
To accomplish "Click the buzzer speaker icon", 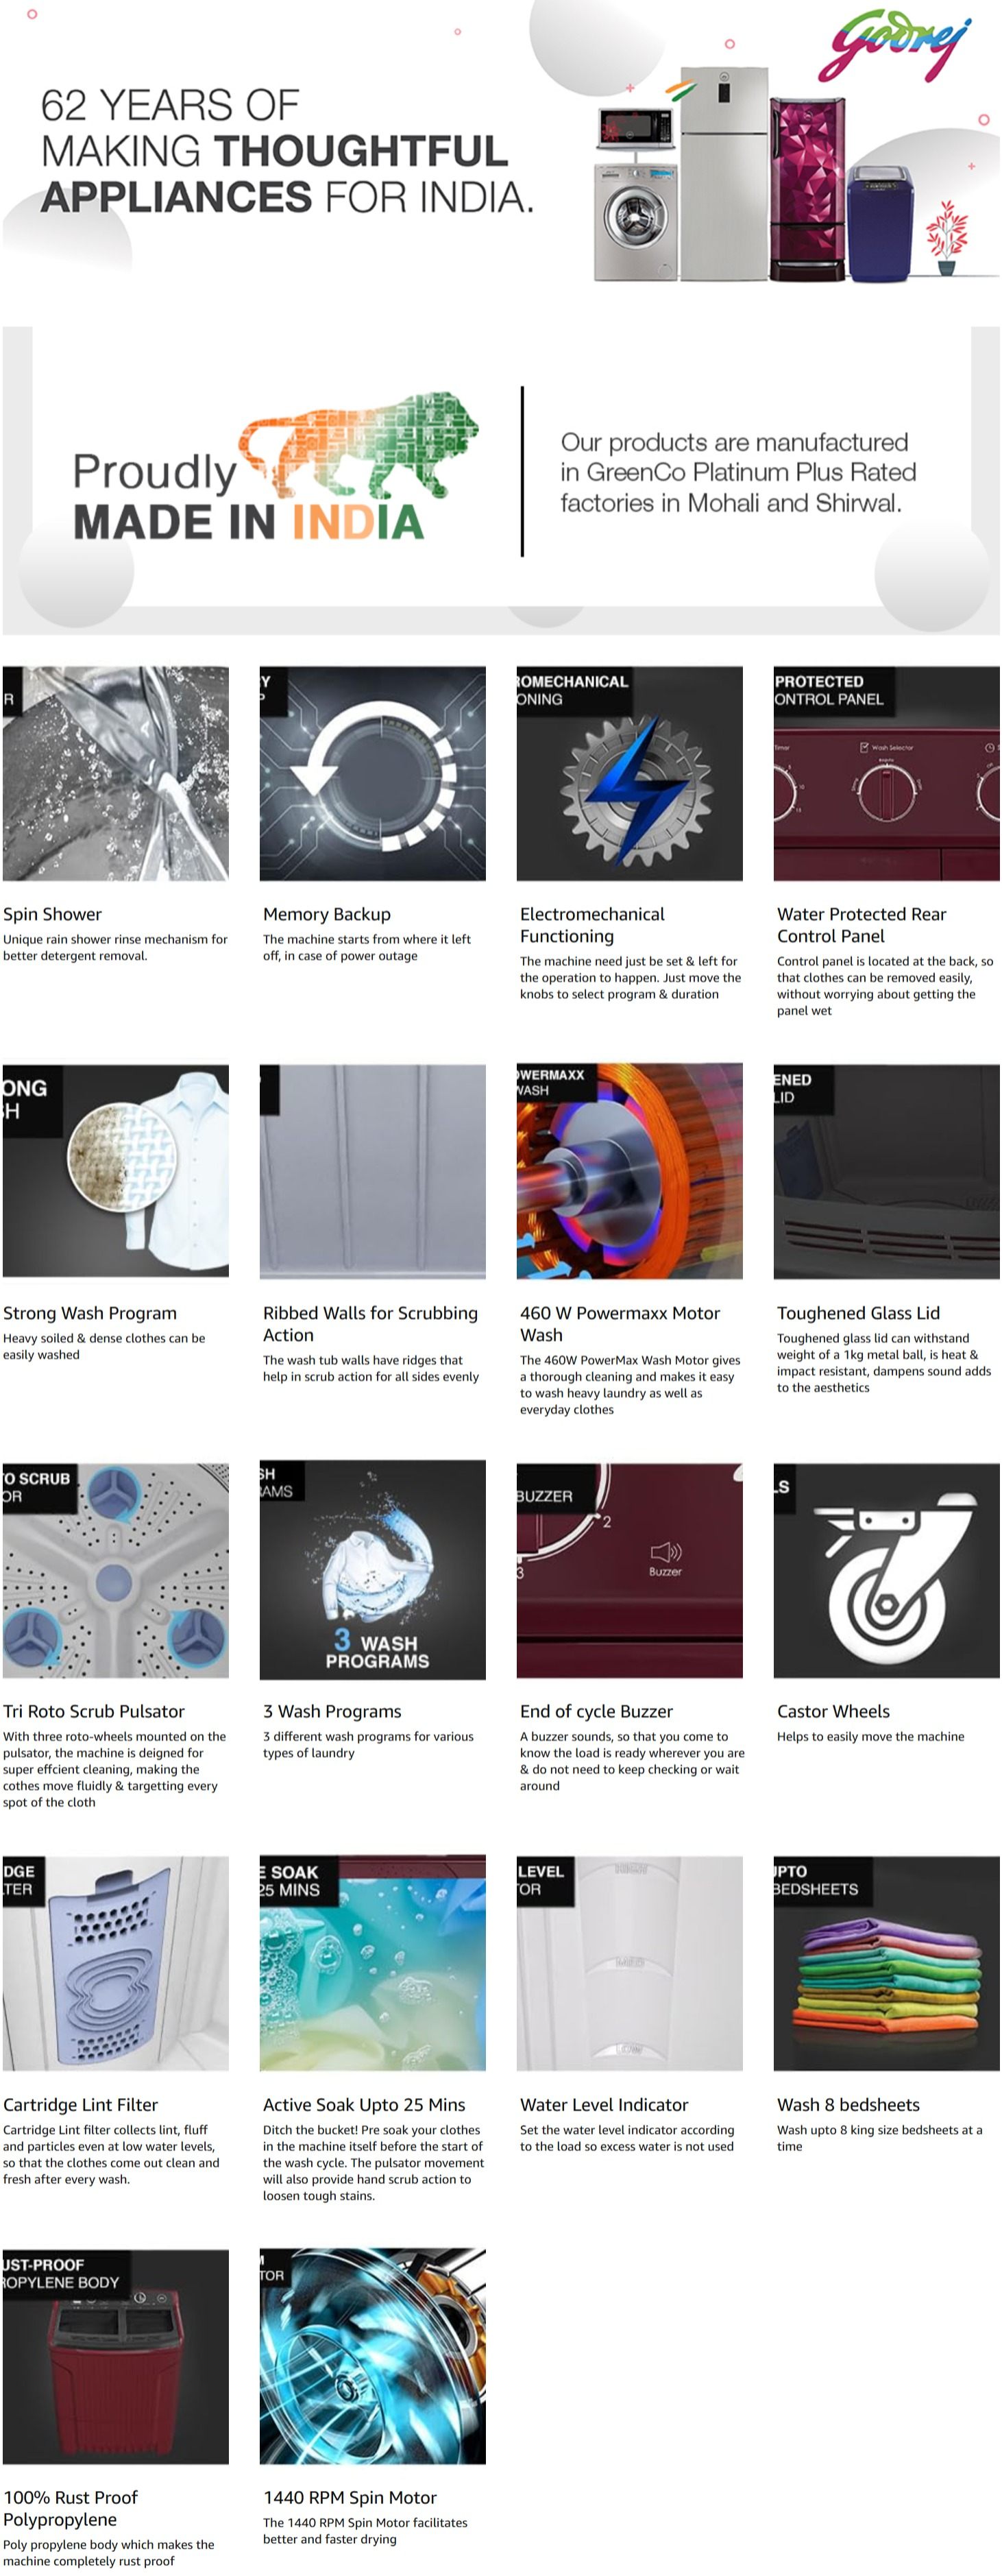I will pos(666,1558).
